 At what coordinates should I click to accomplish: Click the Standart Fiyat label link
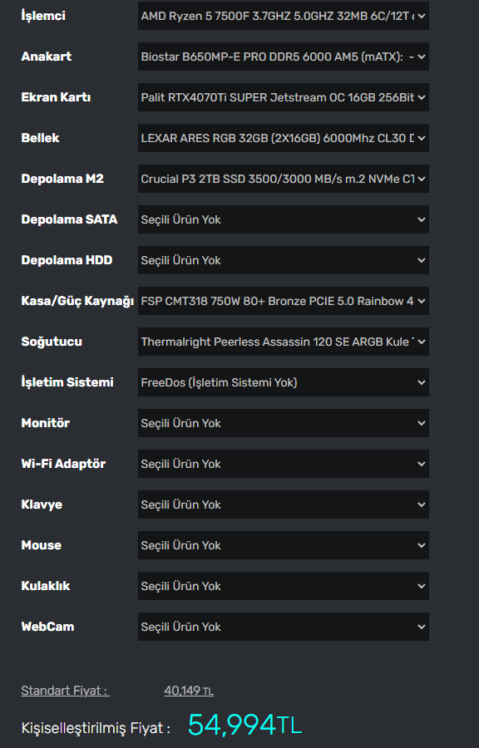pos(66,691)
